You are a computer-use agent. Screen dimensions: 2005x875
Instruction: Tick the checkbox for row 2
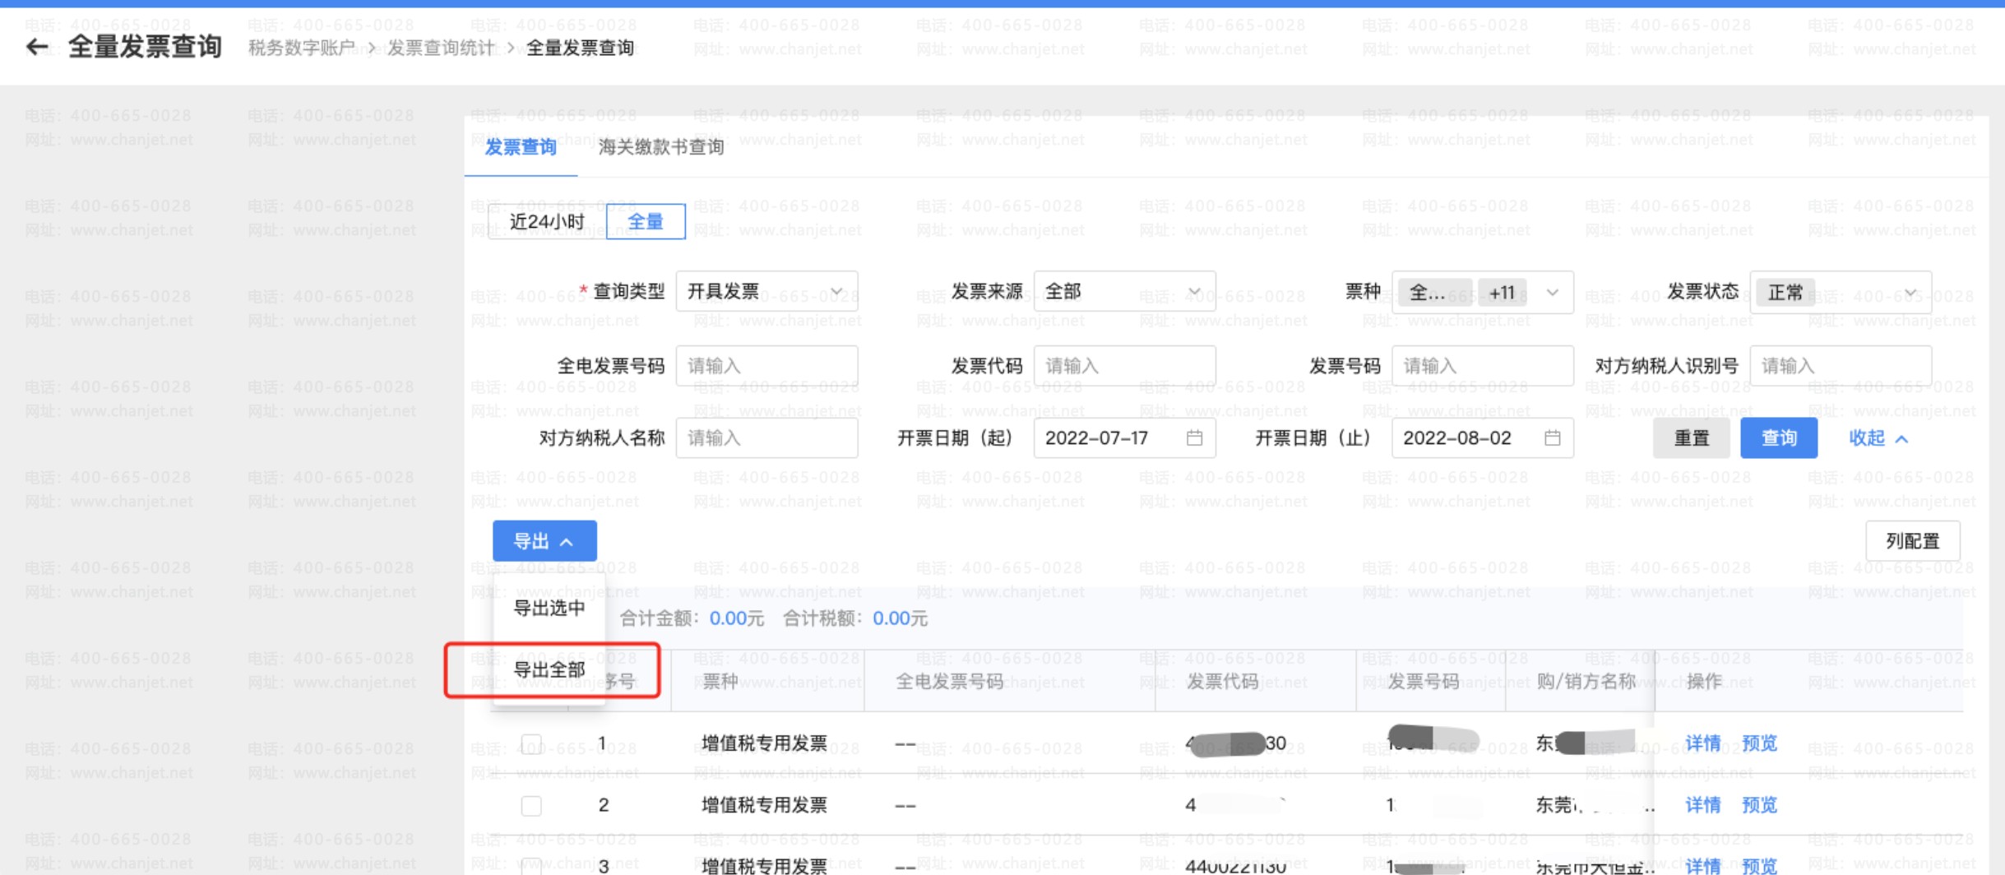click(531, 805)
